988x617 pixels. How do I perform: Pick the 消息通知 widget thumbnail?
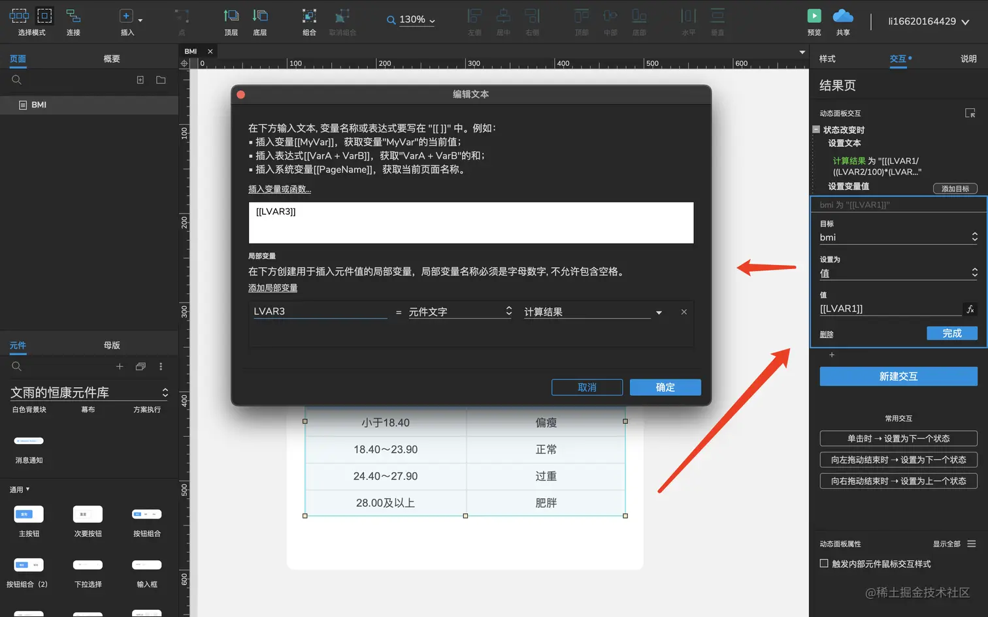click(29, 441)
